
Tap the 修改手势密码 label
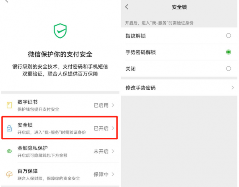(141, 88)
